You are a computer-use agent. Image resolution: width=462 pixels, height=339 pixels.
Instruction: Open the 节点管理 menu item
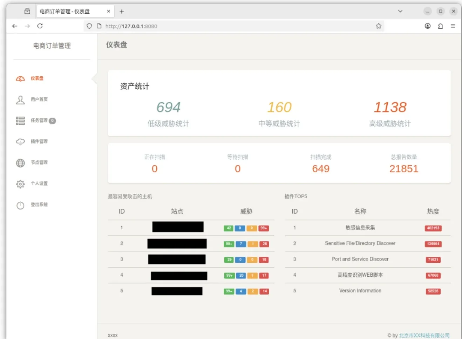point(39,162)
